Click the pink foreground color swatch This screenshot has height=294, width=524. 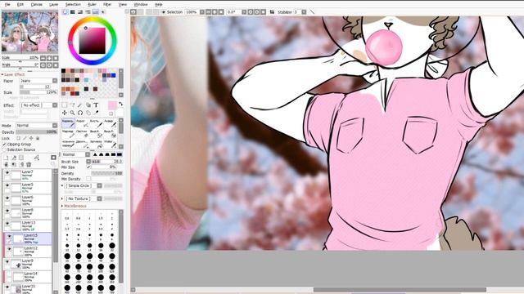coord(112,105)
